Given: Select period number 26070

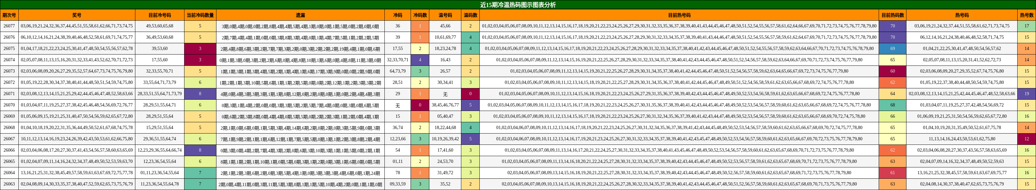Looking at the screenshot, I should [9, 105].
